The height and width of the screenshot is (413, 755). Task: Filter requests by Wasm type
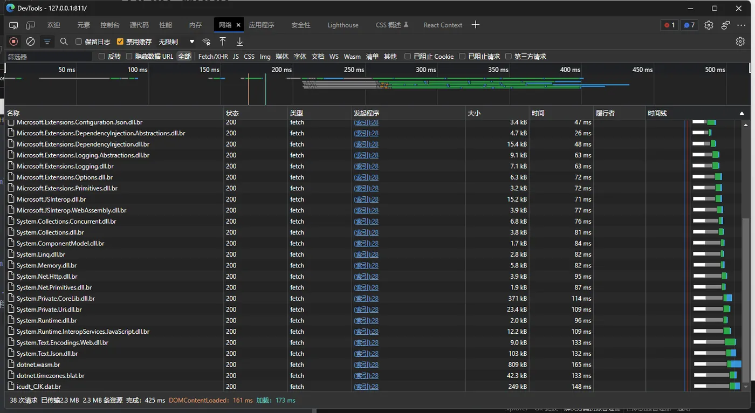[352, 56]
